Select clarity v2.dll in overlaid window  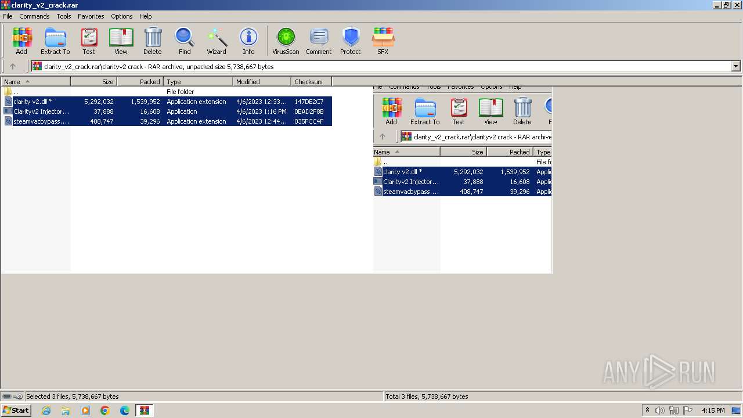(463, 172)
